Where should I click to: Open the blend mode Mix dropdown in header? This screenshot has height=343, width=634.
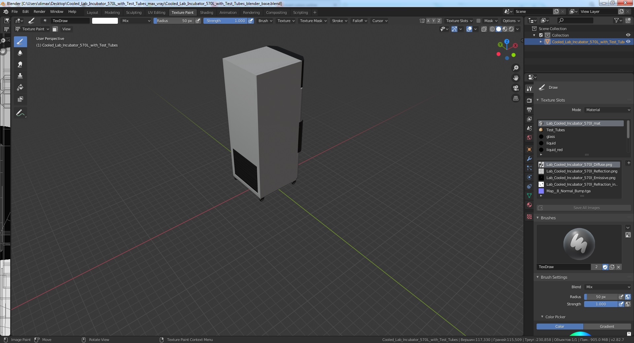click(x=136, y=21)
